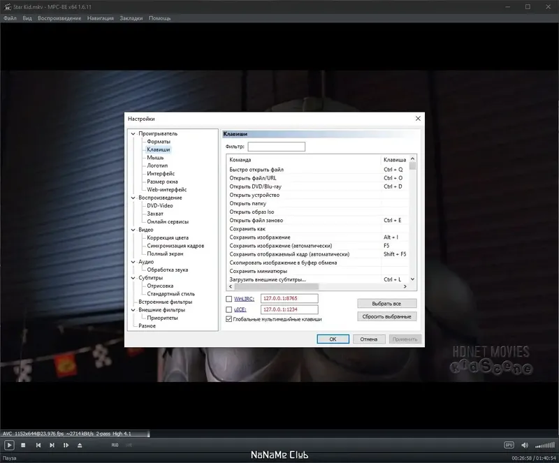Select Коррекция цвета in the settings tree
Image resolution: width=559 pixels, height=463 pixels.
[x=168, y=237]
